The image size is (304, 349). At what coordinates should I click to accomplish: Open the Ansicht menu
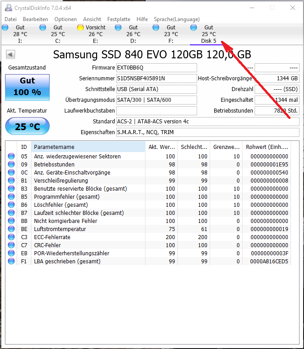pos(92,19)
